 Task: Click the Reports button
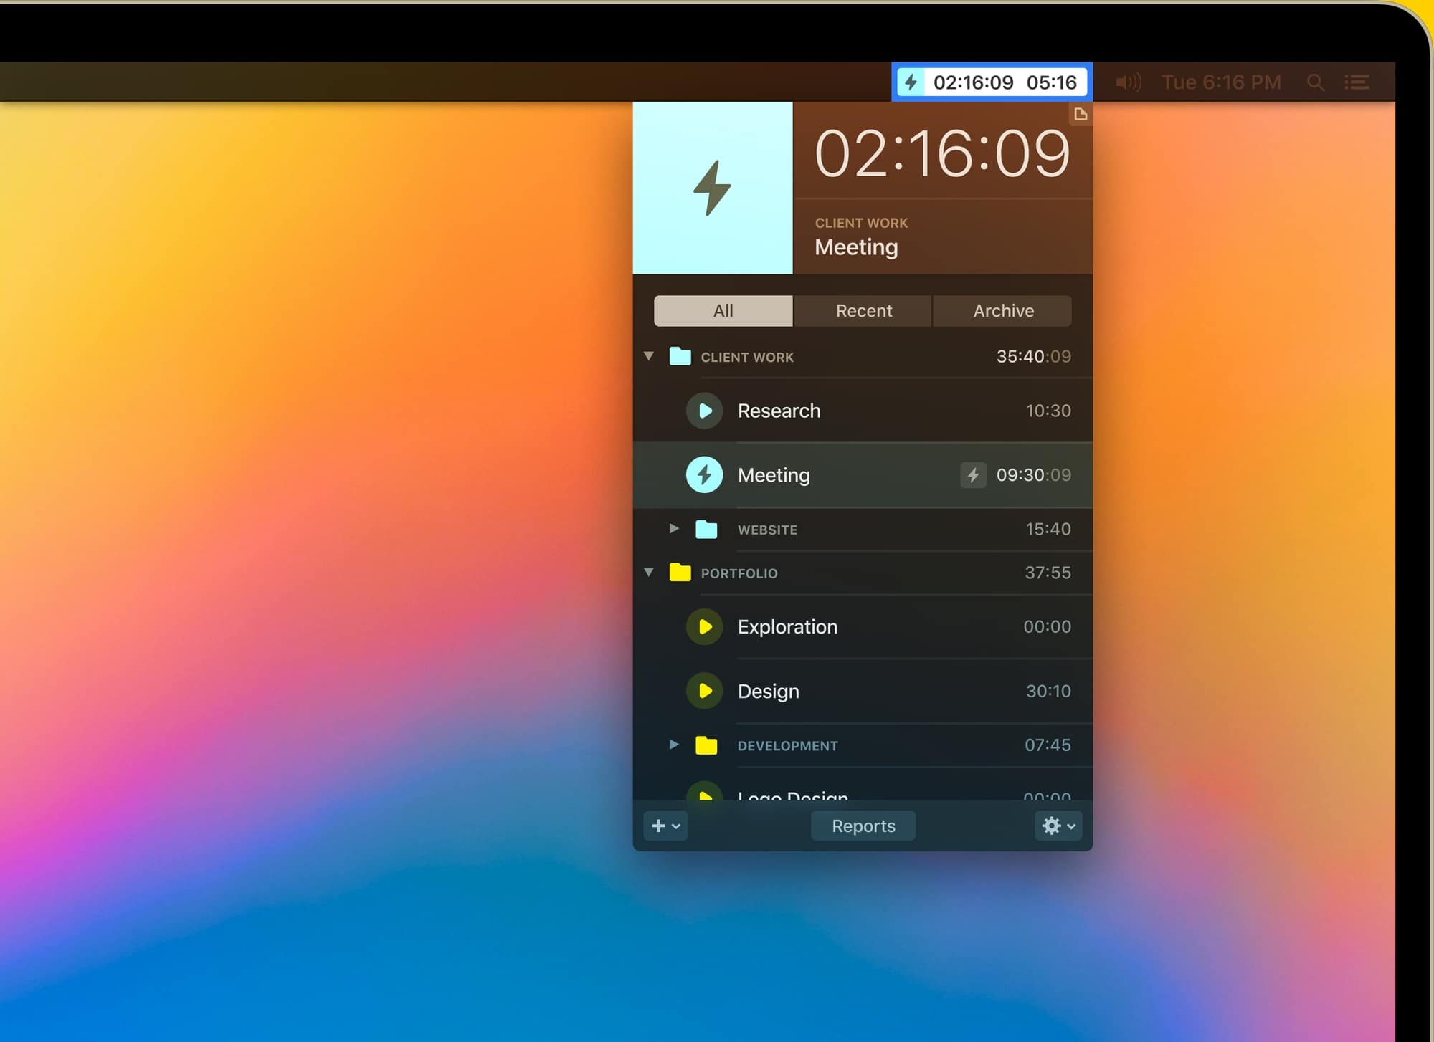[x=864, y=826]
